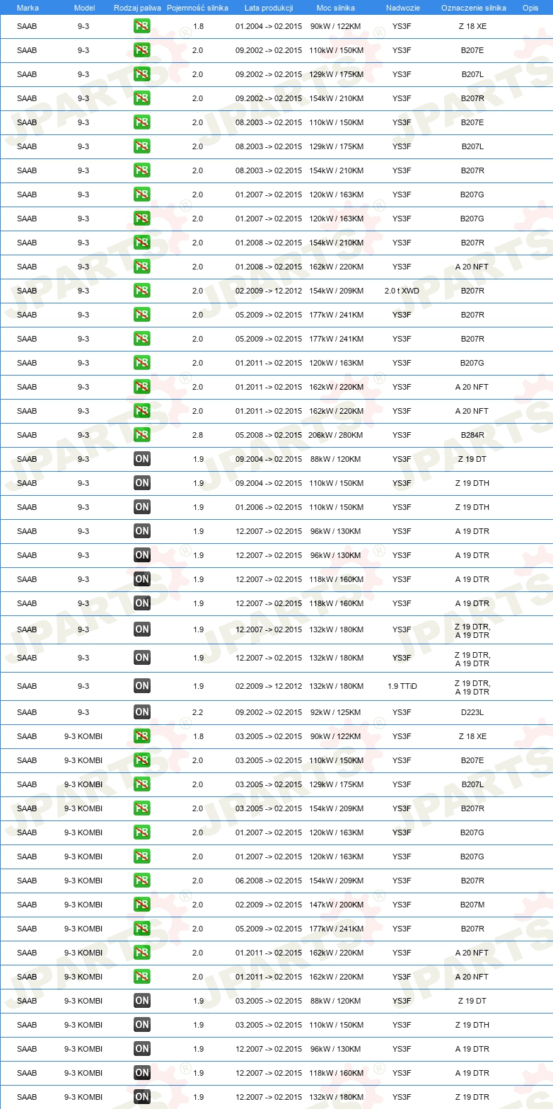
Task: Select the PB icon in the 08.2003 B207L row
Action: coord(141,147)
